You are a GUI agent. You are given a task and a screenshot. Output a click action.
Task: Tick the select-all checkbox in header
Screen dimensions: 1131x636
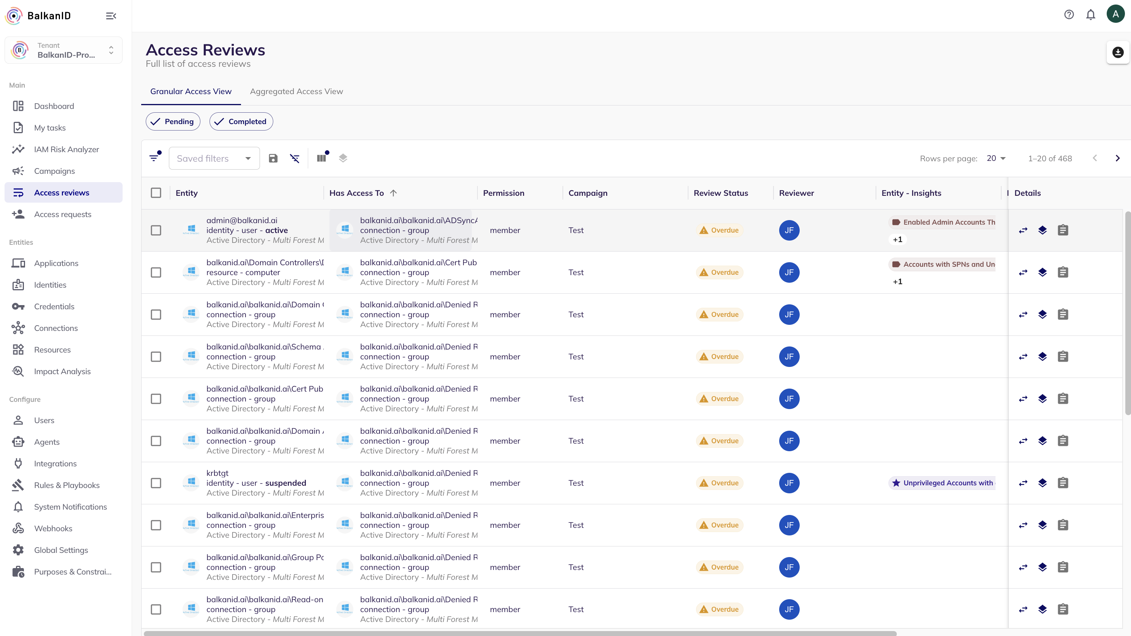156,193
